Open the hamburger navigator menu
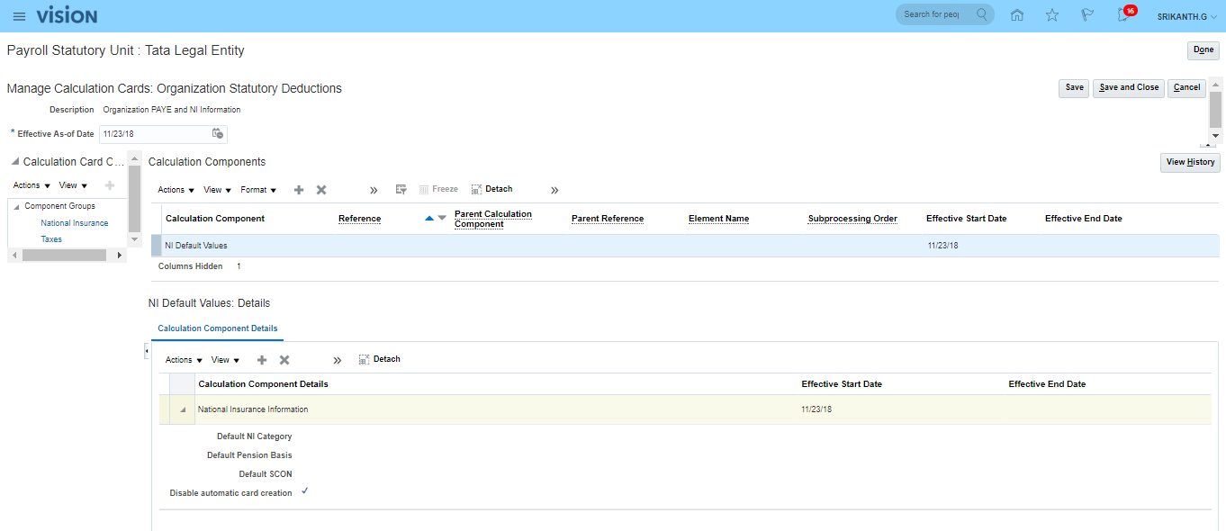The width and height of the screenshot is (1226, 531). pyautogui.click(x=19, y=16)
